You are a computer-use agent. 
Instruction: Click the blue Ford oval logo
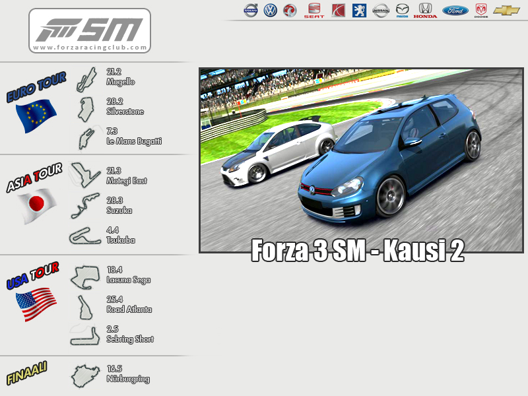coord(455,10)
